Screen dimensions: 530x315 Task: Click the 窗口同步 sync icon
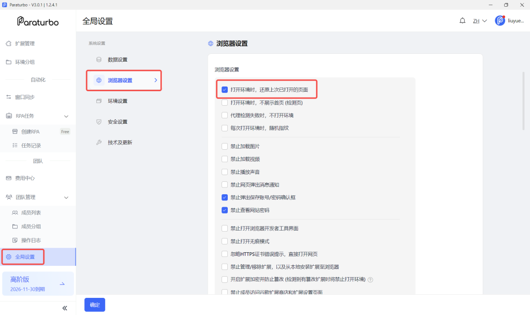9,97
